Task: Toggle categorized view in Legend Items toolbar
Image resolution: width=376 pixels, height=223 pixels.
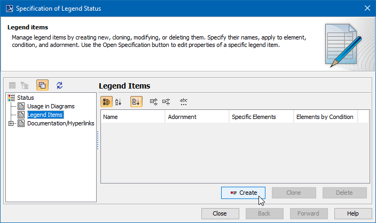Action: [x=106, y=102]
